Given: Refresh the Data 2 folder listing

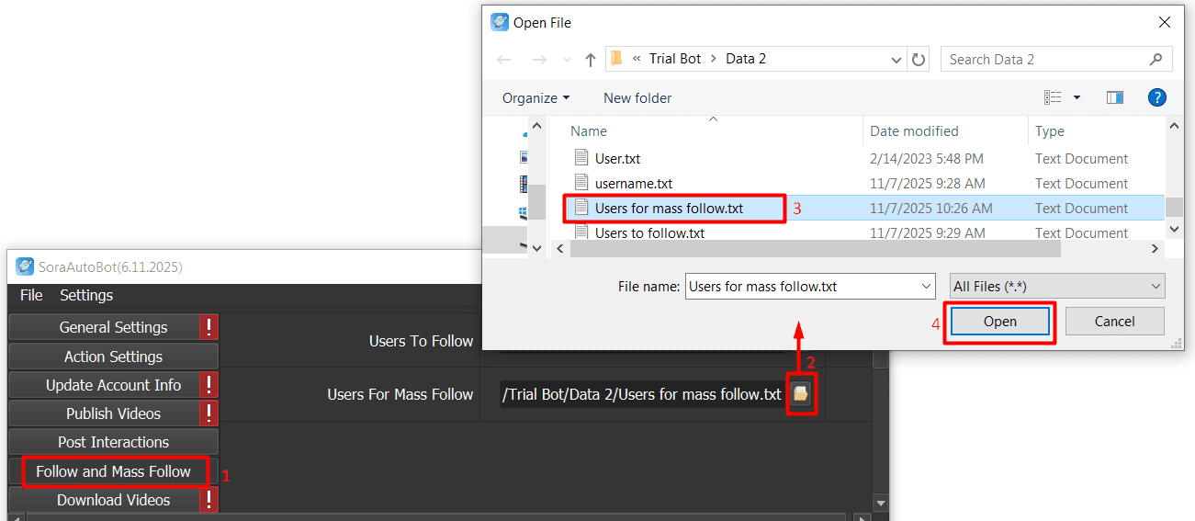Looking at the screenshot, I should pyautogui.click(x=919, y=60).
